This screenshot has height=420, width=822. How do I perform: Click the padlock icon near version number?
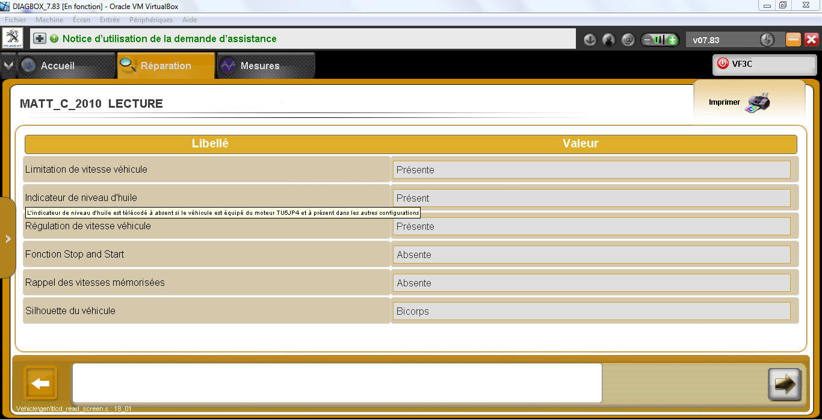click(767, 40)
